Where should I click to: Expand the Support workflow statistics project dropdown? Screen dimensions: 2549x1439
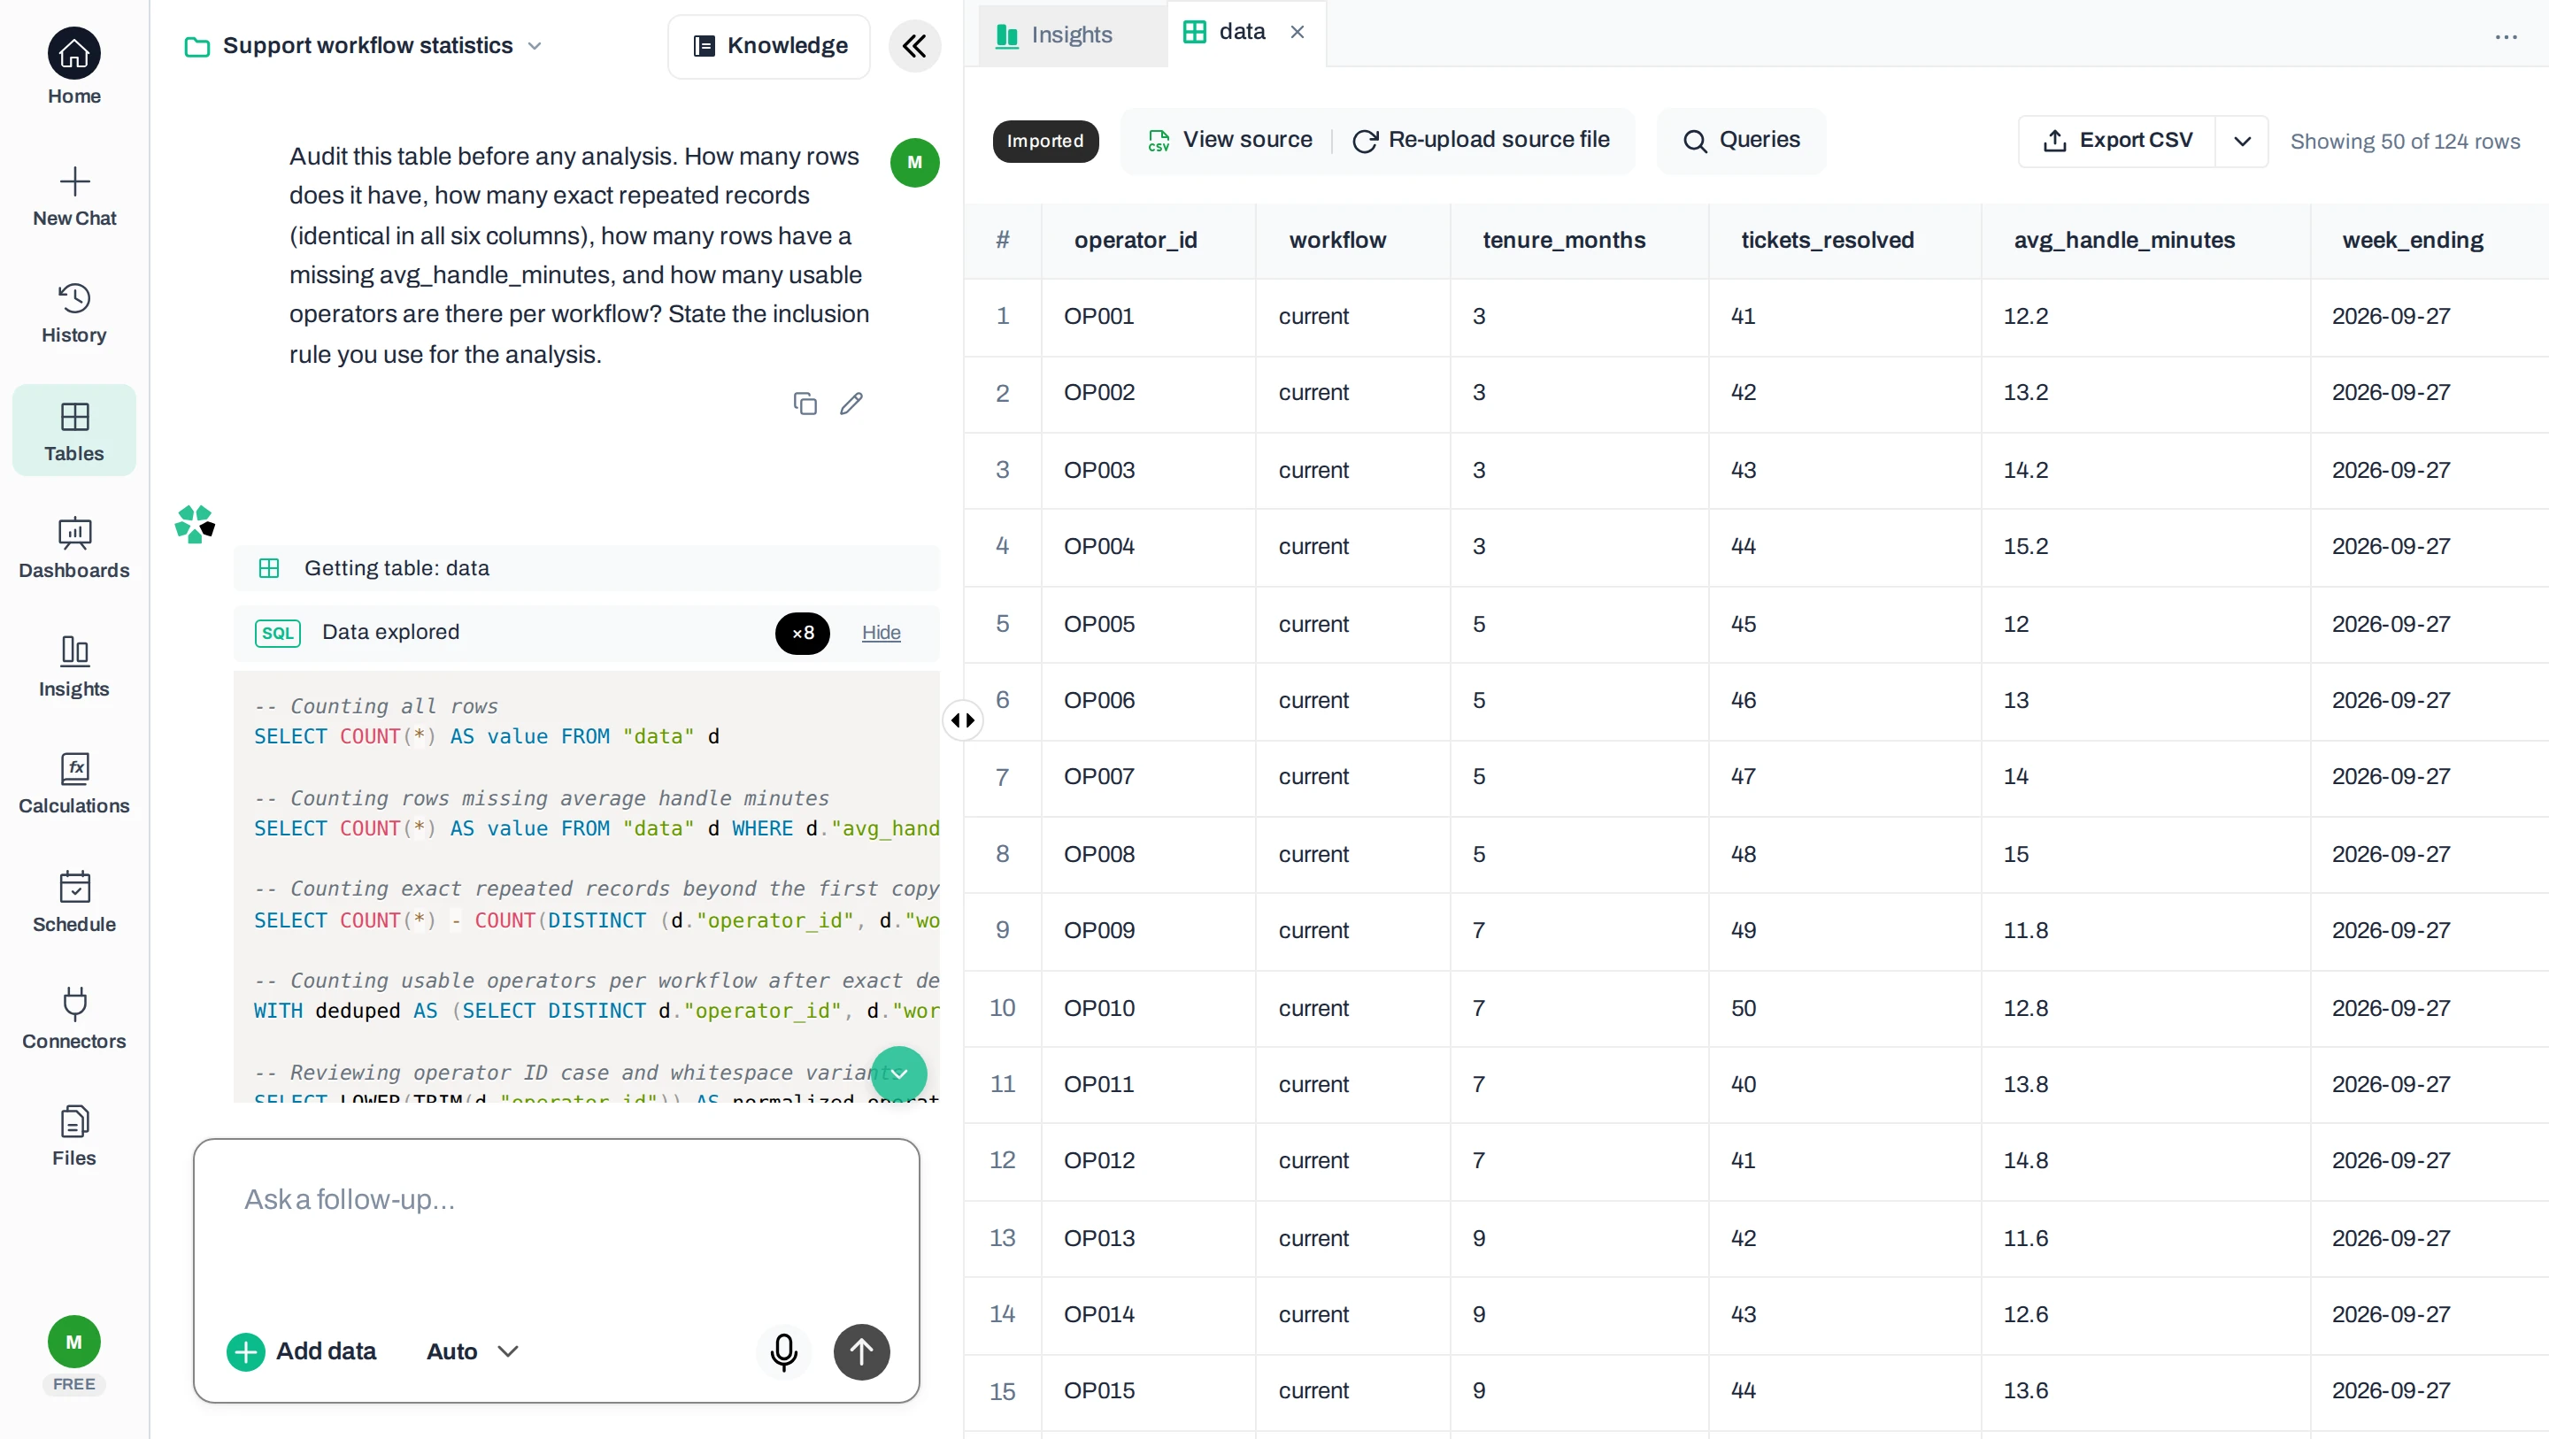click(363, 45)
